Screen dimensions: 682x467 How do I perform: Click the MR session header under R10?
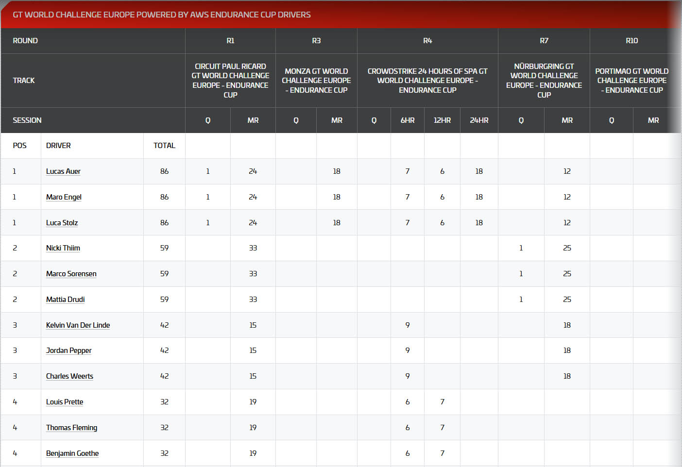(x=653, y=120)
